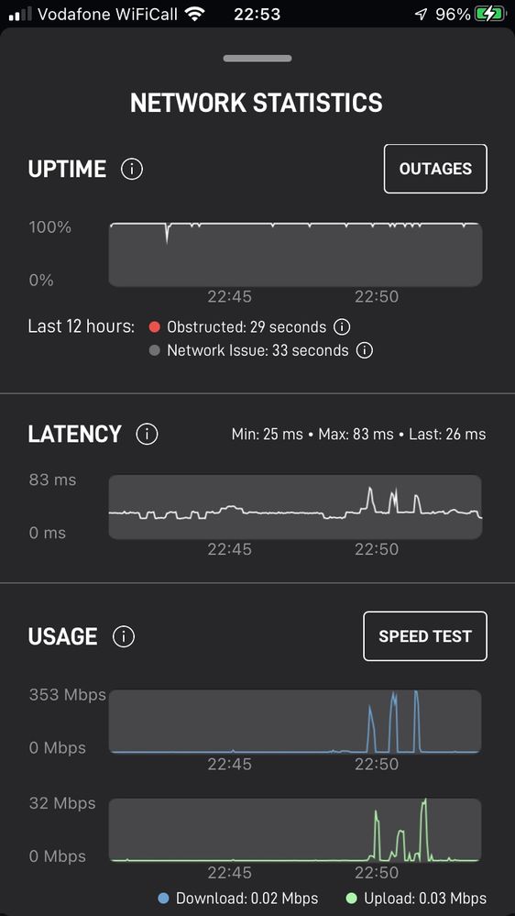Tap the blue Download legend dot
The width and height of the screenshot is (515, 916).
tap(163, 898)
